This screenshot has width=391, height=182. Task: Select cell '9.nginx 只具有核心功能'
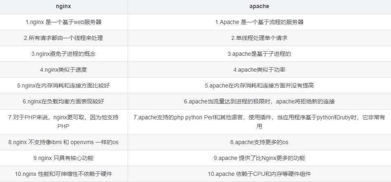click(x=64, y=158)
